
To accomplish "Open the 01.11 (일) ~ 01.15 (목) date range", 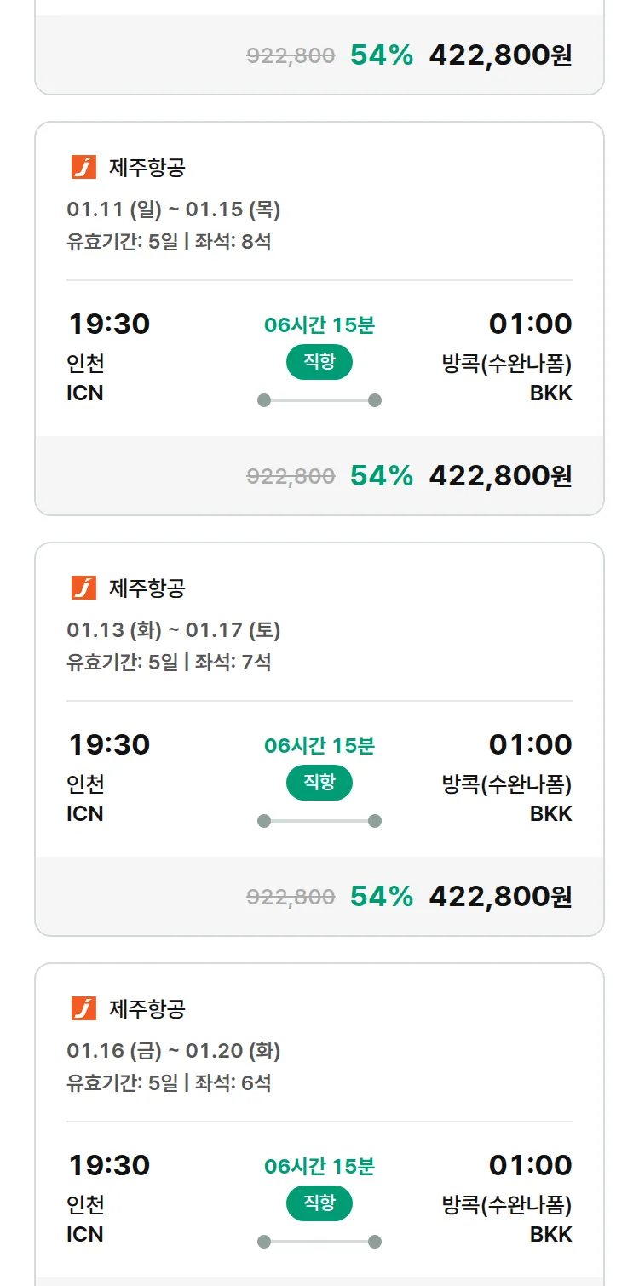I will coord(174,209).
